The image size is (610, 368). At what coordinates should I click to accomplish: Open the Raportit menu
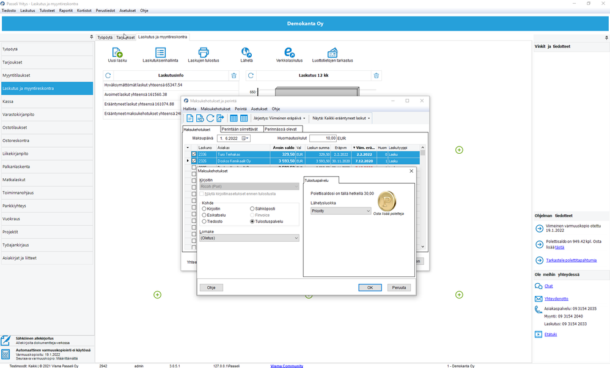66,10
